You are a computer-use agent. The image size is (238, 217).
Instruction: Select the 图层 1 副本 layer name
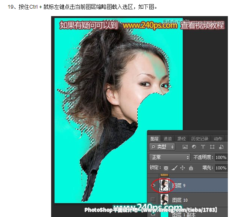184,215
